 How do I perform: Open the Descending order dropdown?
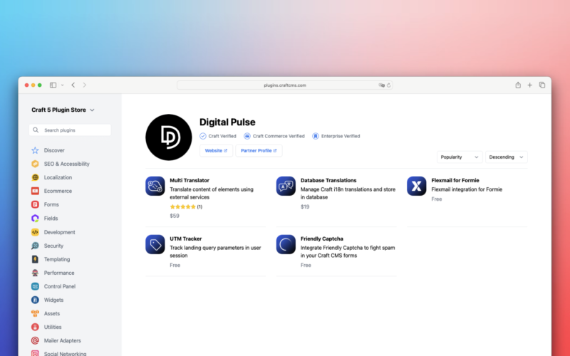pyautogui.click(x=507, y=157)
